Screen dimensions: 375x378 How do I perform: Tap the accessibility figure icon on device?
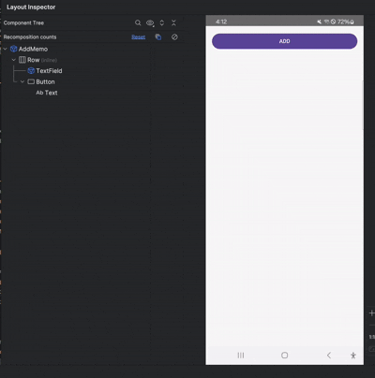(x=353, y=356)
